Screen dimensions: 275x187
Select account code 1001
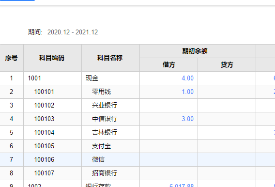point(34,78)
